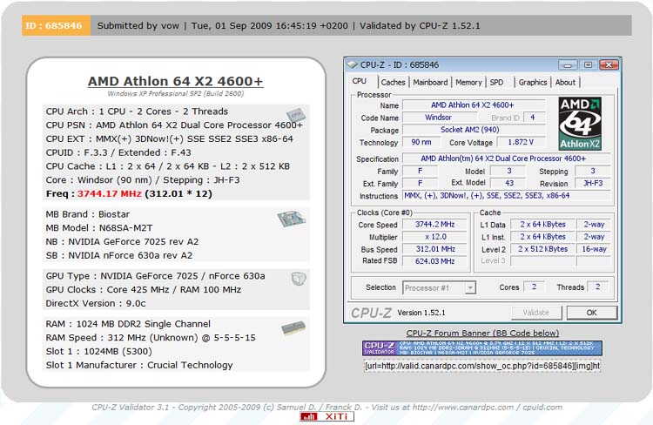Click the ID : 685846 orange badge
The image size is (653, 425).
[56, 25]
